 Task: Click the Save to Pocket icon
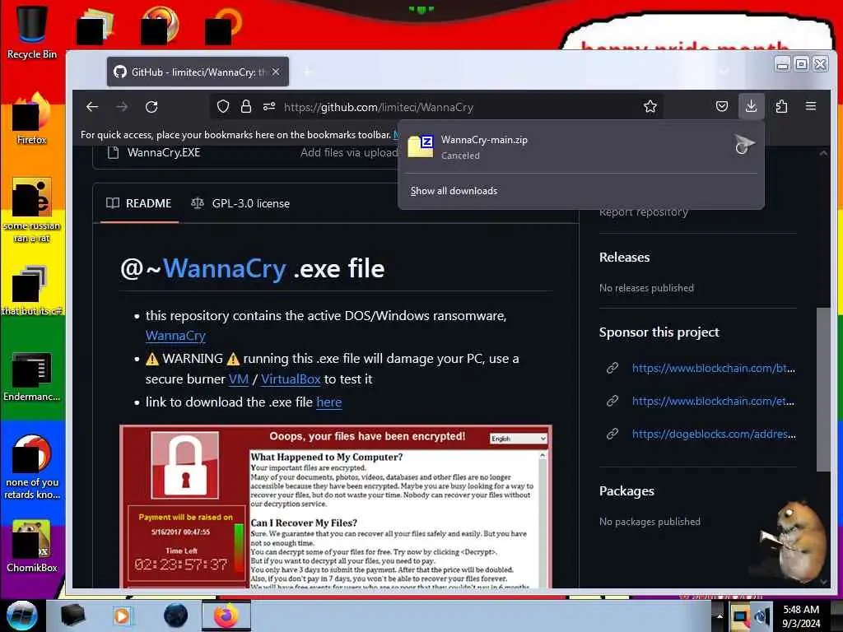[722, 106]
